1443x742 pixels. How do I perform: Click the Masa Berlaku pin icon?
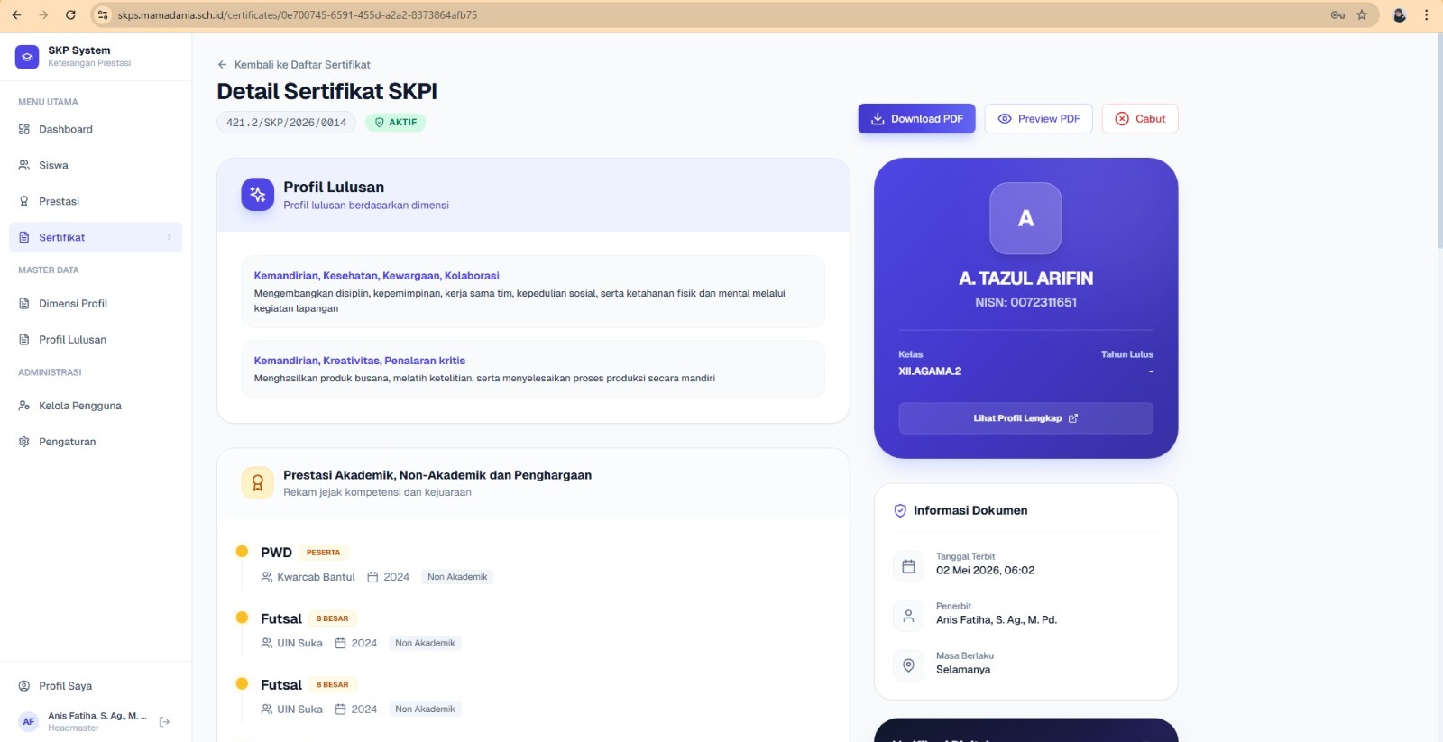(x=908, y=665)
